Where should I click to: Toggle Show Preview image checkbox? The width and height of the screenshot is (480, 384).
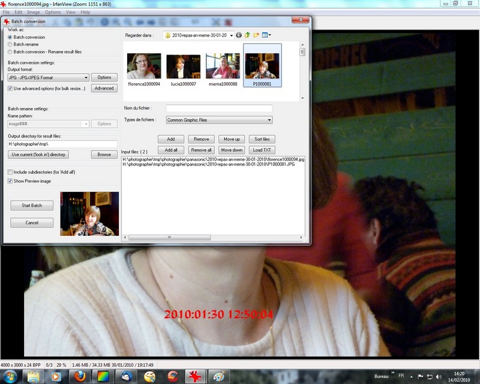(x=10, y=181)
